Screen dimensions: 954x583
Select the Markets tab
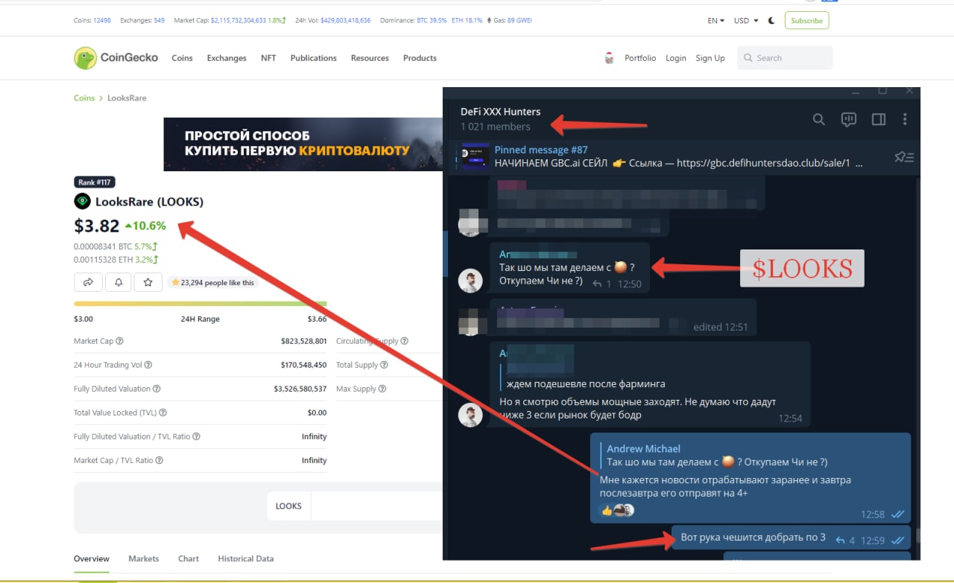coord(143,558)
